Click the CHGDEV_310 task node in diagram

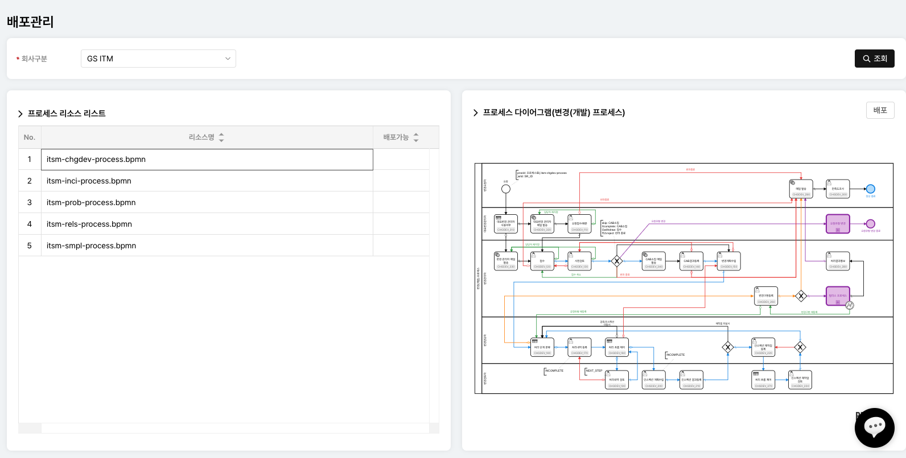coord(505,224)
